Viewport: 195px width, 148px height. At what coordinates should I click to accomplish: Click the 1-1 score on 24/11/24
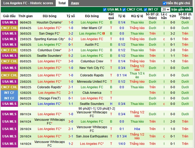coord(71,104)
